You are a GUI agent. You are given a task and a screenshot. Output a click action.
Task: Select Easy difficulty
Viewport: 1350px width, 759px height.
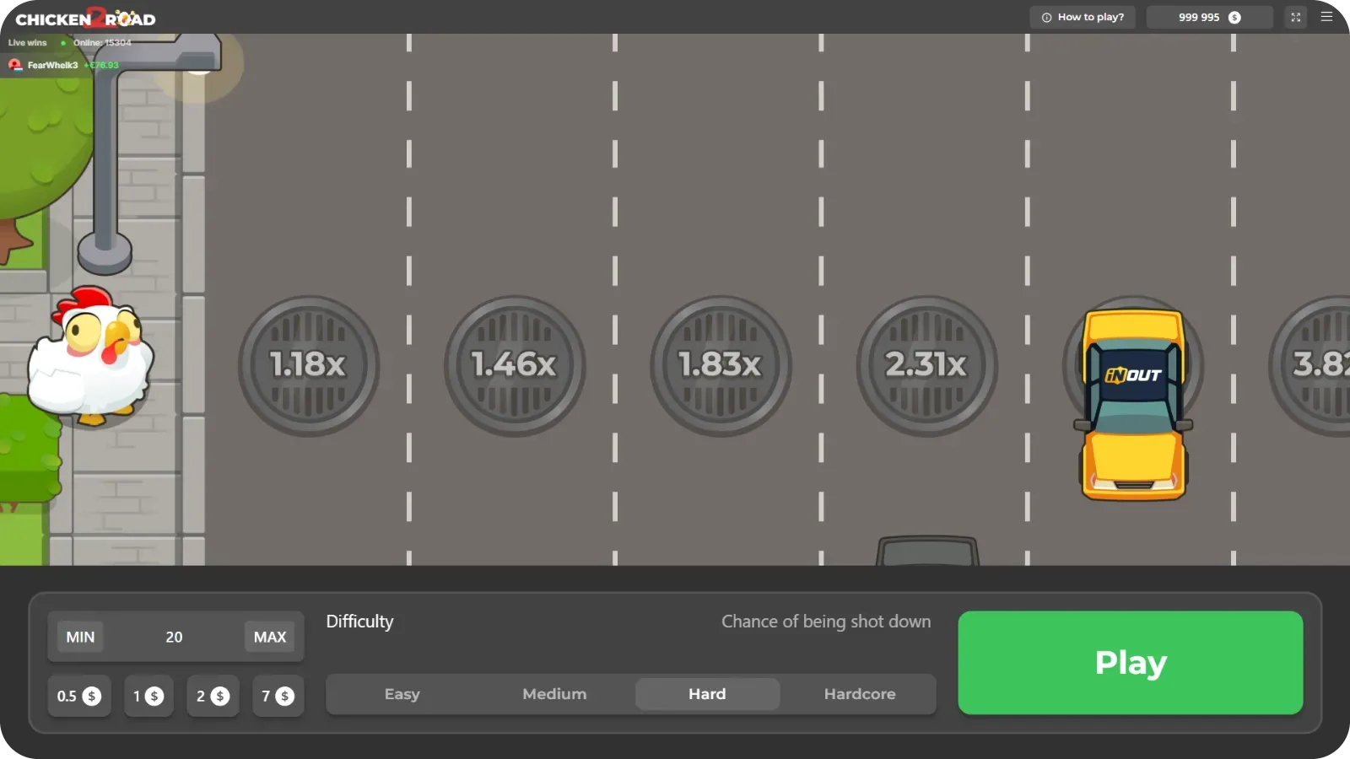tap(402, 693)
